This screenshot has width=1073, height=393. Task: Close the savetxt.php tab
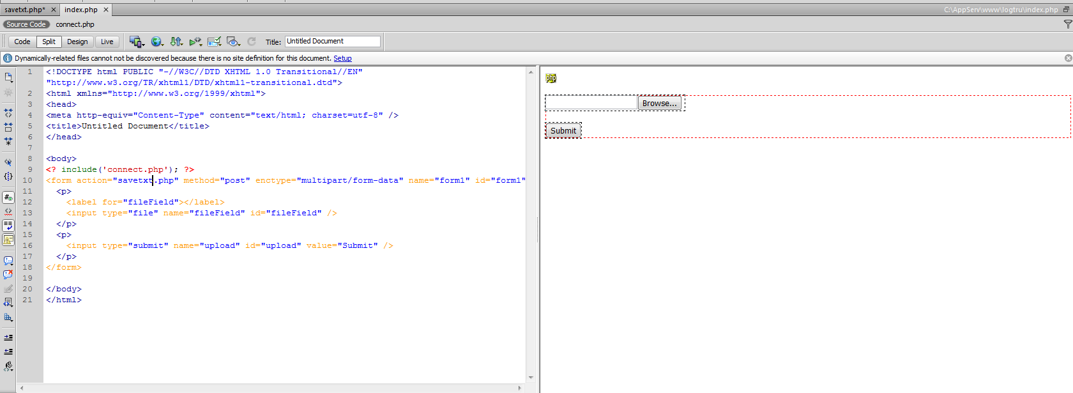pyautogui.click(x=54, y=10)
